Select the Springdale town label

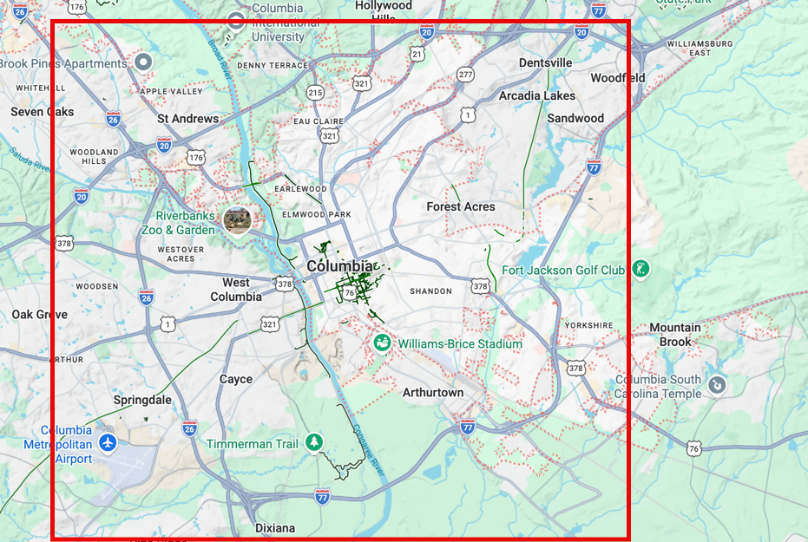coord(141,400)
